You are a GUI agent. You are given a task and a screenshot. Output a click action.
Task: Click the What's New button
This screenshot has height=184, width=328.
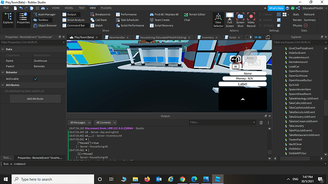(x=276, y=8)
